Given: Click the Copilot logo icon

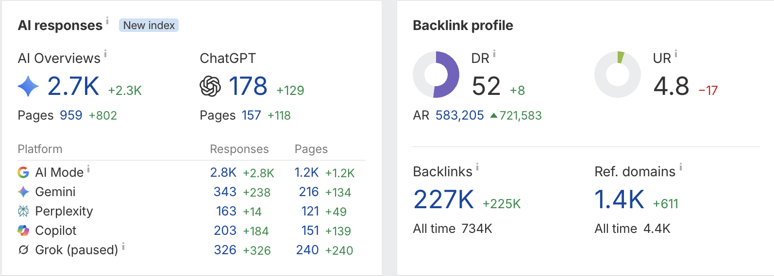Looking at the screenshot, I should pos(23,230).
